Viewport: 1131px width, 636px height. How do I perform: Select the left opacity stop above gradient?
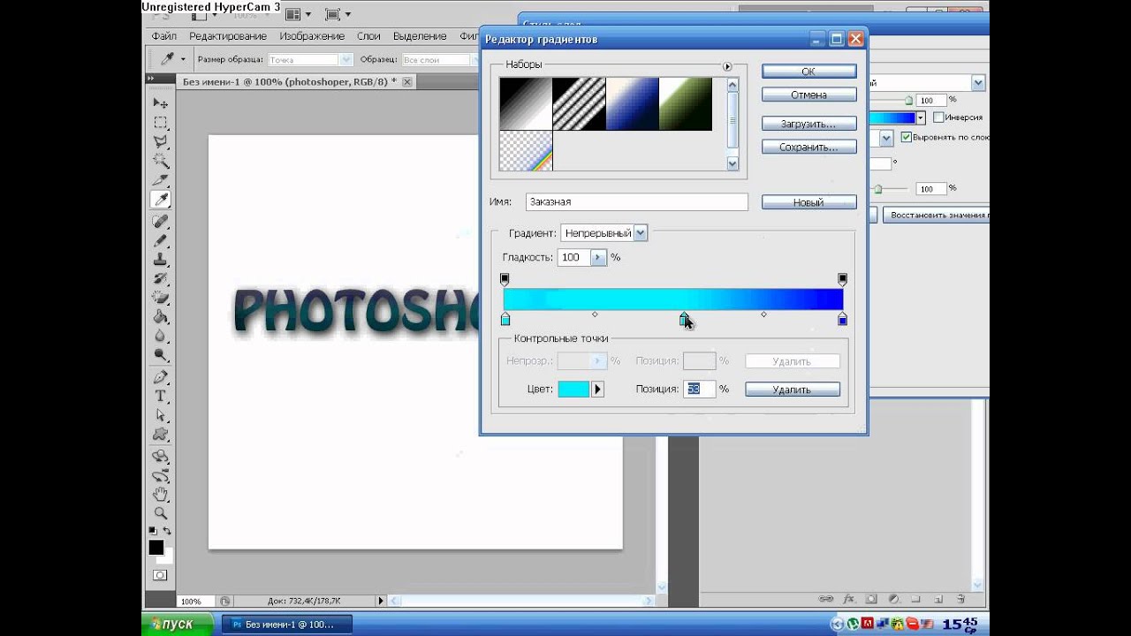505,279
